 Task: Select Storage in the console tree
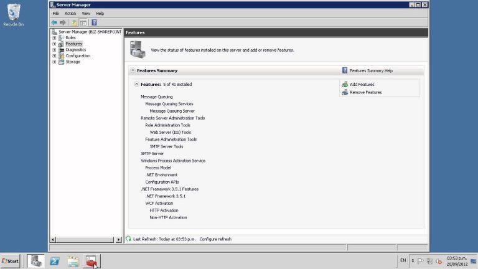pos(73,62)
